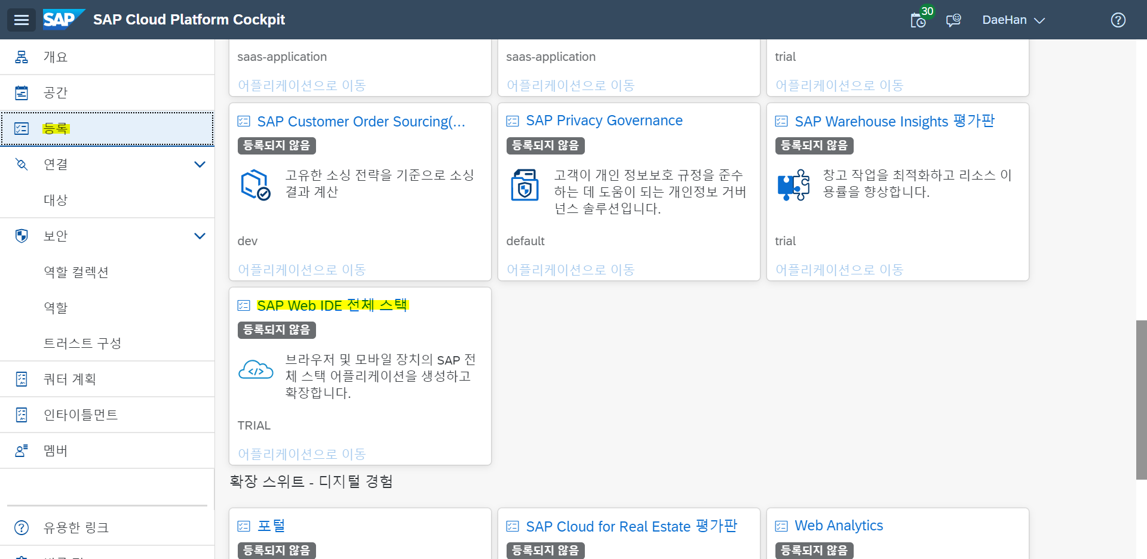The height and width of the screenshot is (559, 1147).
Task: Open SAP Customer Order Sourcing tile title
Action: point(361,122)
